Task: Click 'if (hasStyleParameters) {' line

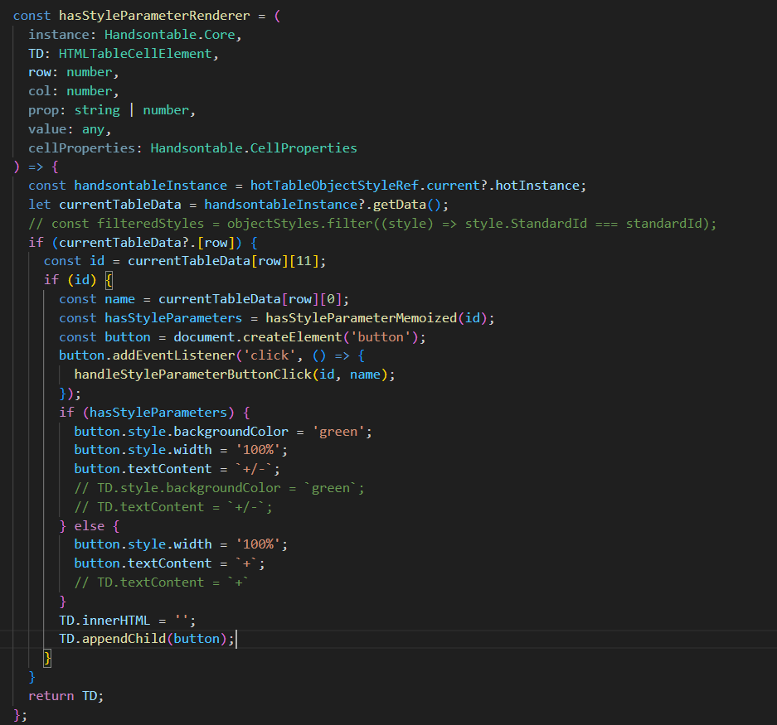Action: 154,413
